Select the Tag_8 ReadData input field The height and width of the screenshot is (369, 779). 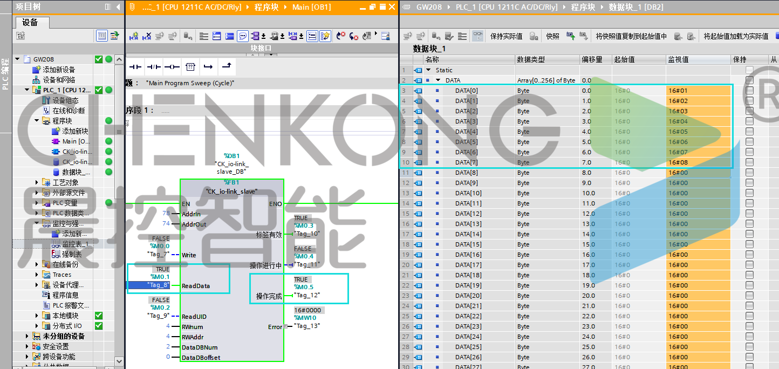159,285
